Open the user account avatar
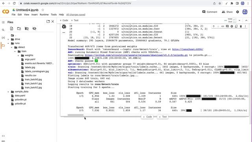252x142 pixels. pyautogui.click(x=245, y=12)
